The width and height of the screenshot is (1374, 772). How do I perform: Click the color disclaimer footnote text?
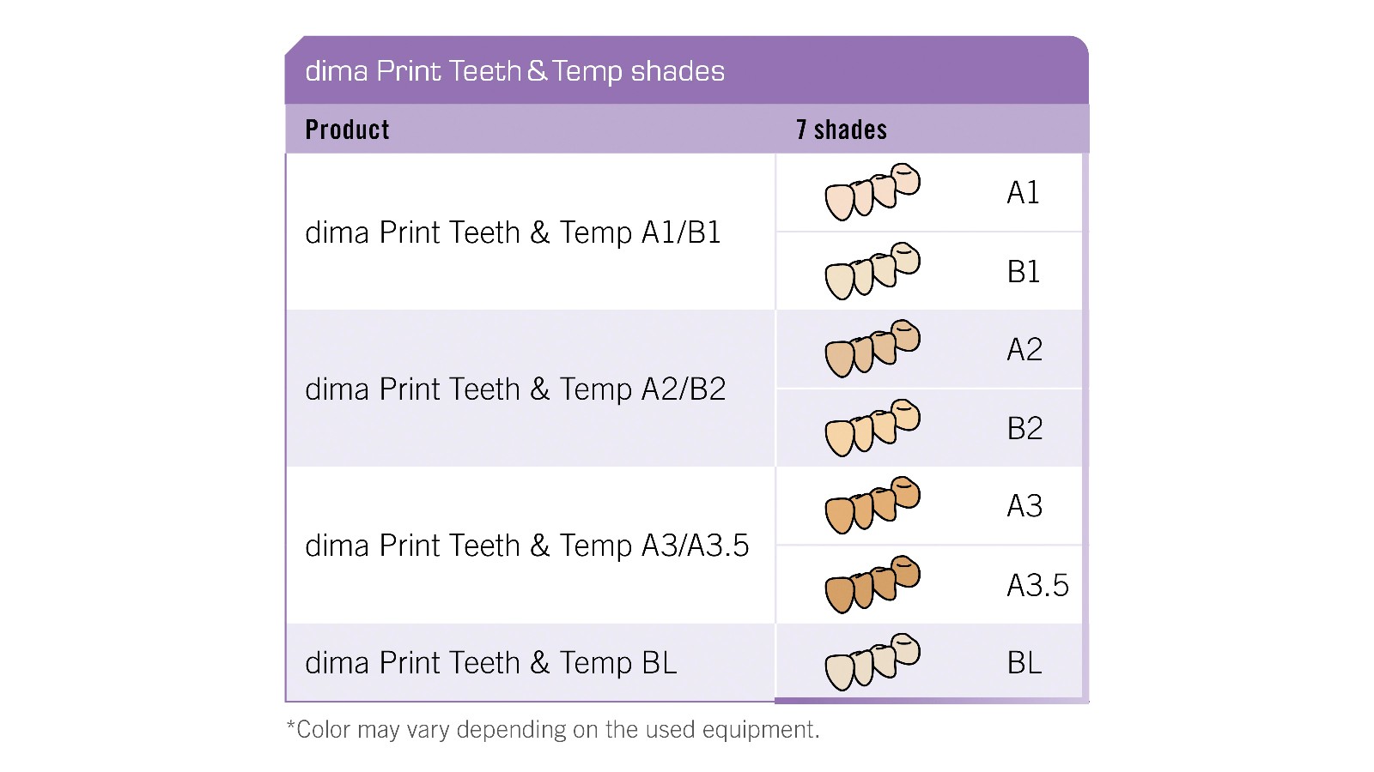coord(553,730)
